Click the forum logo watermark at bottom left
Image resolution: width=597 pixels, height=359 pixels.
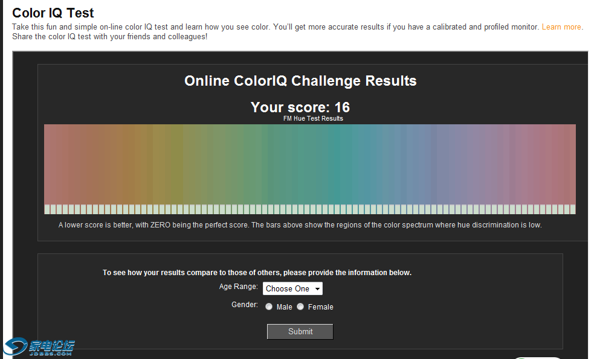[39, 346]
